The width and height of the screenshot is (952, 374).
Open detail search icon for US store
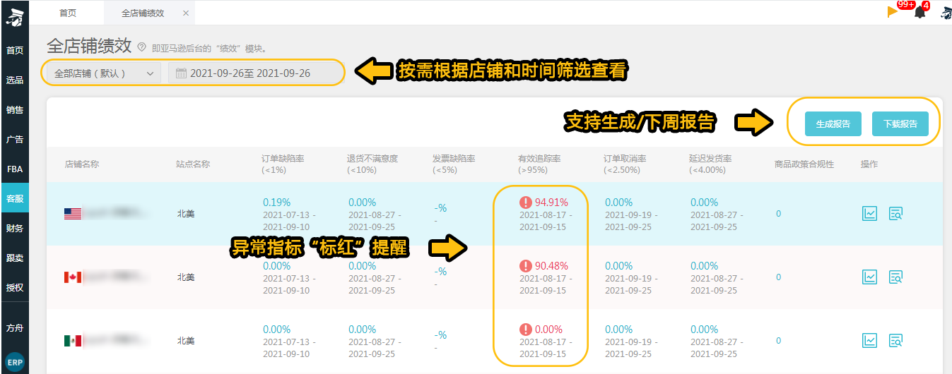click(896, 213)
